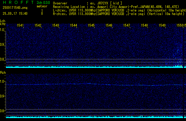The width and height of the screenshot is (186, 121).
Task: Select the 1545 time marker
Action: tap(91, 25)
